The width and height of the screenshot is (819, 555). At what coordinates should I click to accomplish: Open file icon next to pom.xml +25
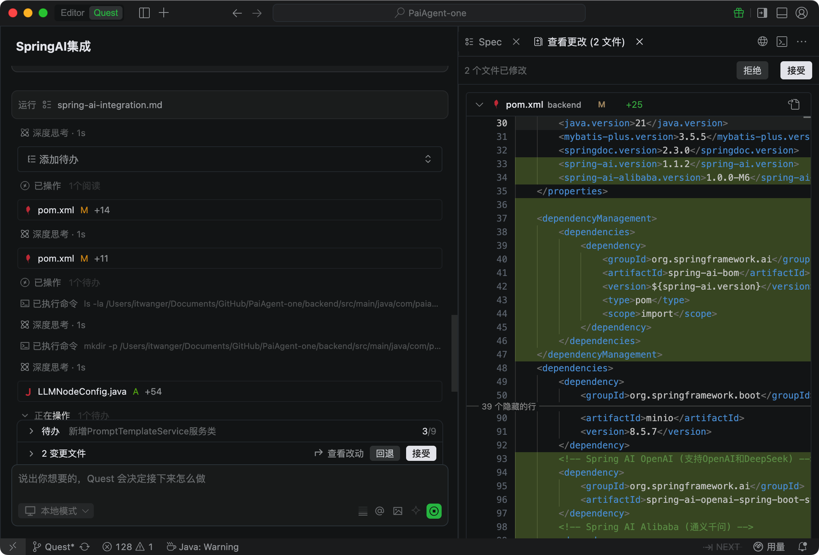click(794, 104)
